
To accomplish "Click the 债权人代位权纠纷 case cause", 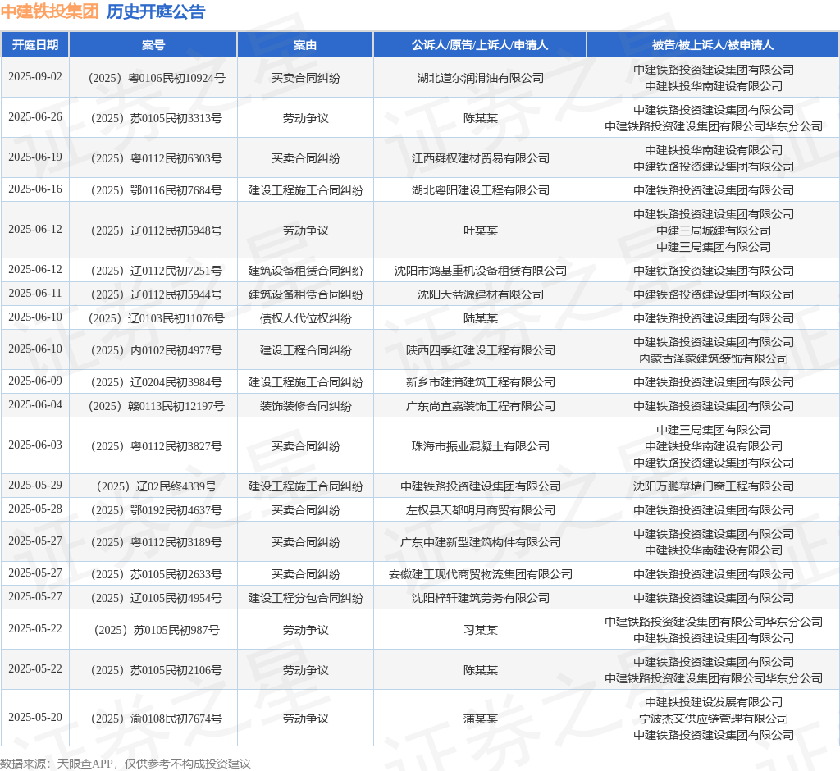I will pos(305,318).
